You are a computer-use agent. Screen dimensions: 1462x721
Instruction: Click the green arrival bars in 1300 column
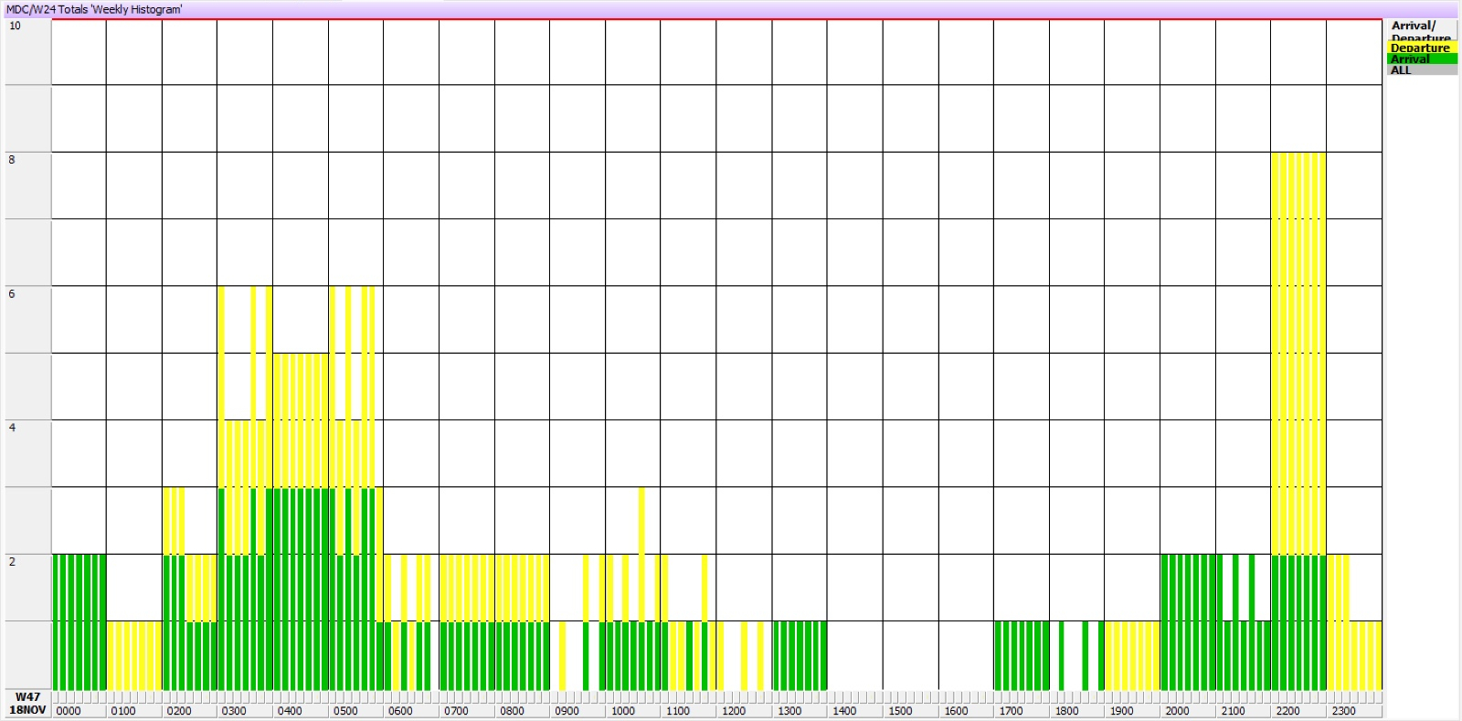(800, 656)
